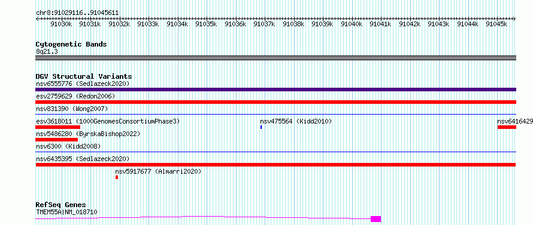
Task: Click the 91030k ruler position
Action: [x=61, y=24]
